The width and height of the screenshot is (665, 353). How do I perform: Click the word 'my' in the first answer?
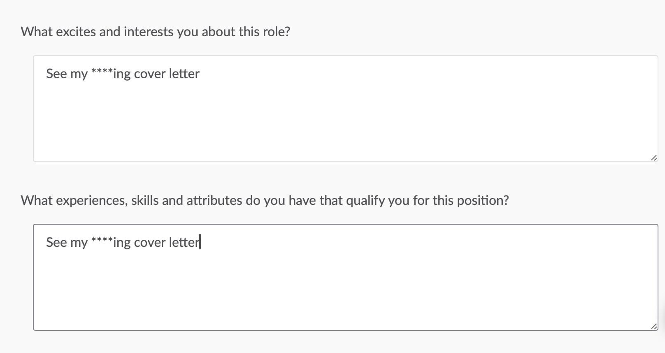pyautogui.click(x=79, y=74)
